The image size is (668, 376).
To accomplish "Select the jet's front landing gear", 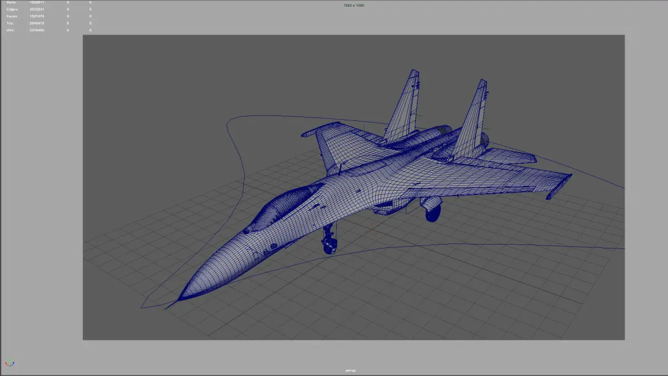I will 329,240.
